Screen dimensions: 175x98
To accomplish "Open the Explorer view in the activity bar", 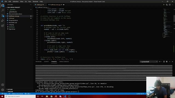I will [x=2, y=5].
